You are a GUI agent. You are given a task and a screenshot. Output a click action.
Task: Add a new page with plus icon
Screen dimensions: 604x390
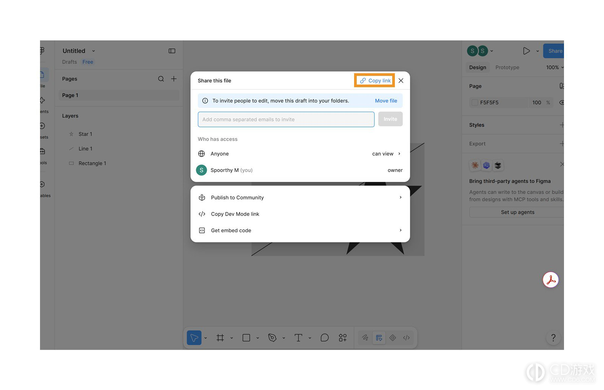[174, 79]
